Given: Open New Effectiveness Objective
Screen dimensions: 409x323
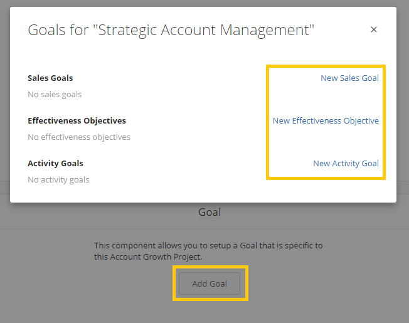Looking at the screenshot, I should [326, 121].
